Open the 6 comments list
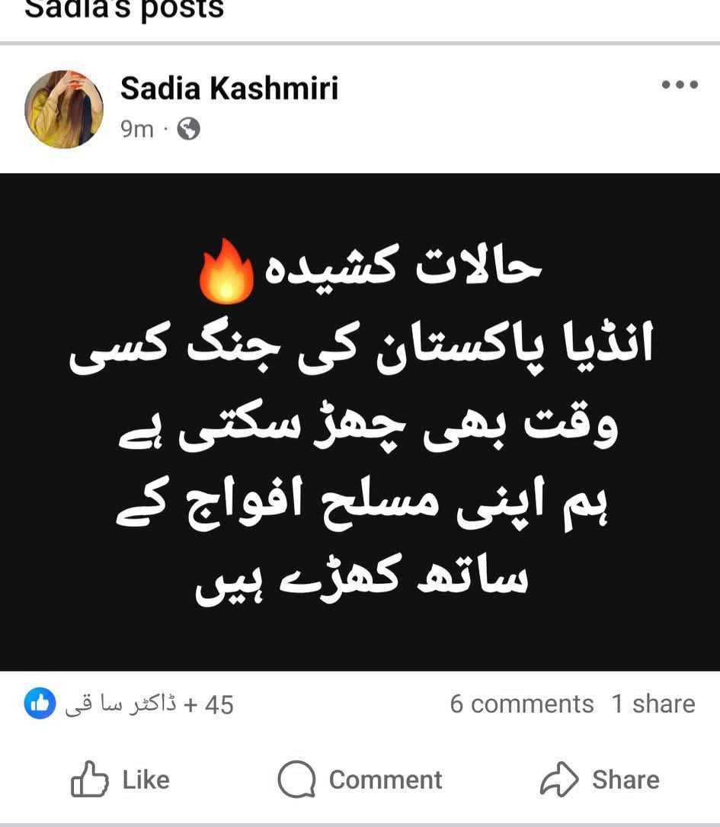Screen dimensions: 720x827 coord(522,704)
